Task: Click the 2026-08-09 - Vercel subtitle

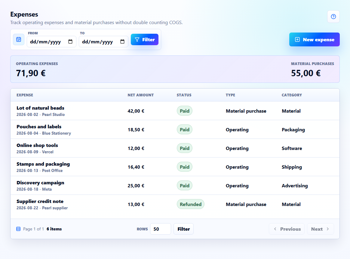Action: [35, 152]
